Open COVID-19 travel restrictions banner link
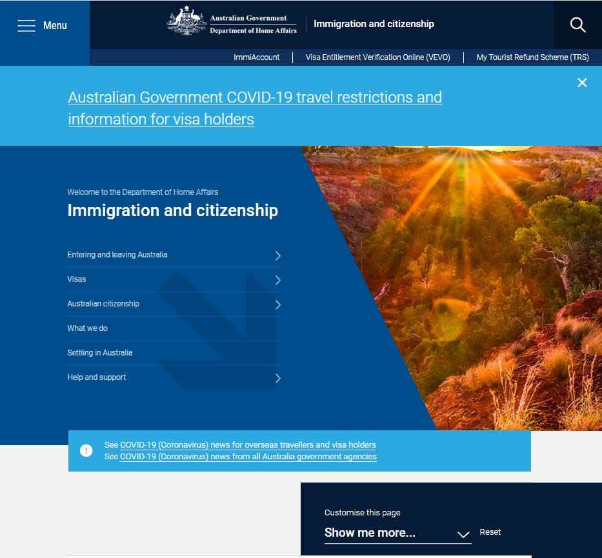This screenshot has height=558, width=602. 255,108
